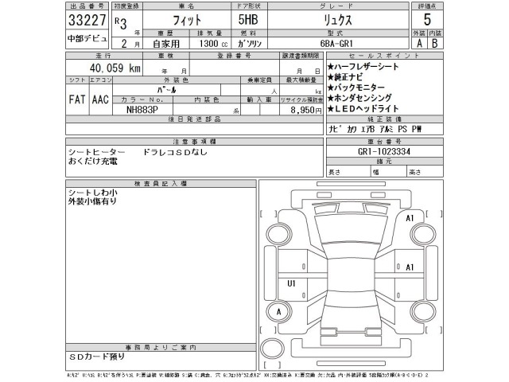Select the おくだけ充電 note
Viewport: 509px width, 382px height.
tap(93, 161)
